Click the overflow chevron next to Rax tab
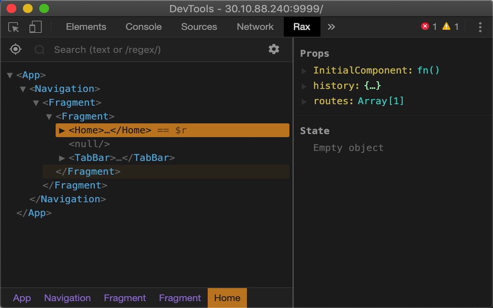 pyautogui.click(x=331, y=27)
